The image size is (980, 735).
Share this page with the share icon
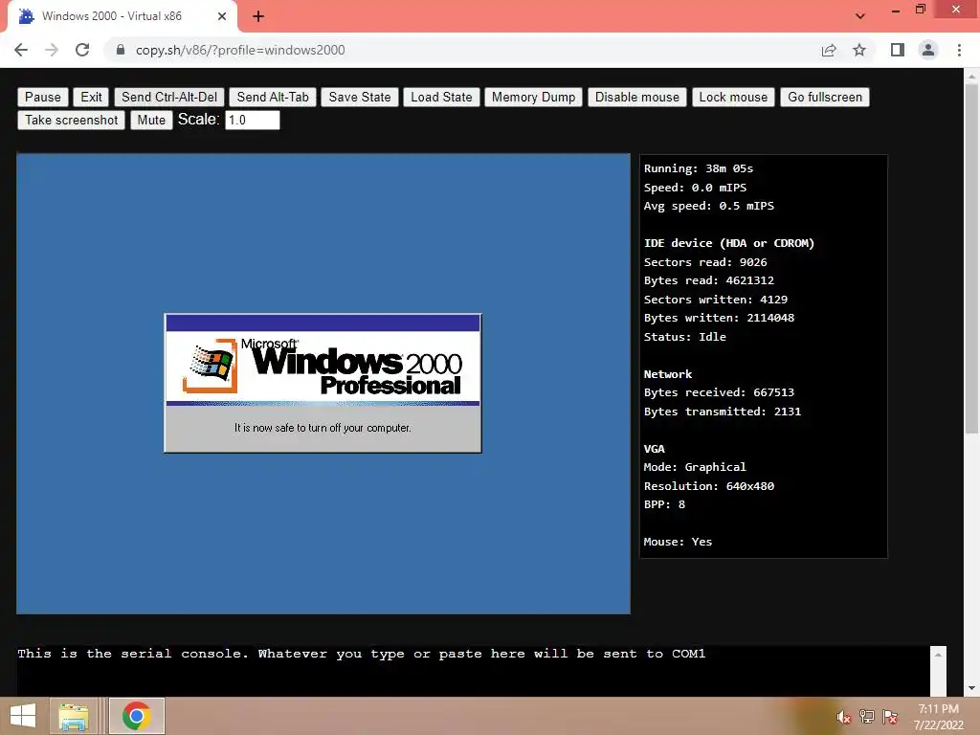click(829, 50)
